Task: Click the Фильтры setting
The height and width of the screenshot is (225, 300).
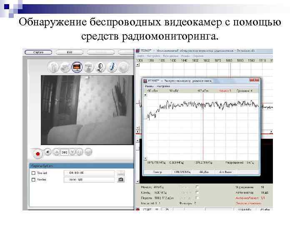Action: (x=187, y=203)
